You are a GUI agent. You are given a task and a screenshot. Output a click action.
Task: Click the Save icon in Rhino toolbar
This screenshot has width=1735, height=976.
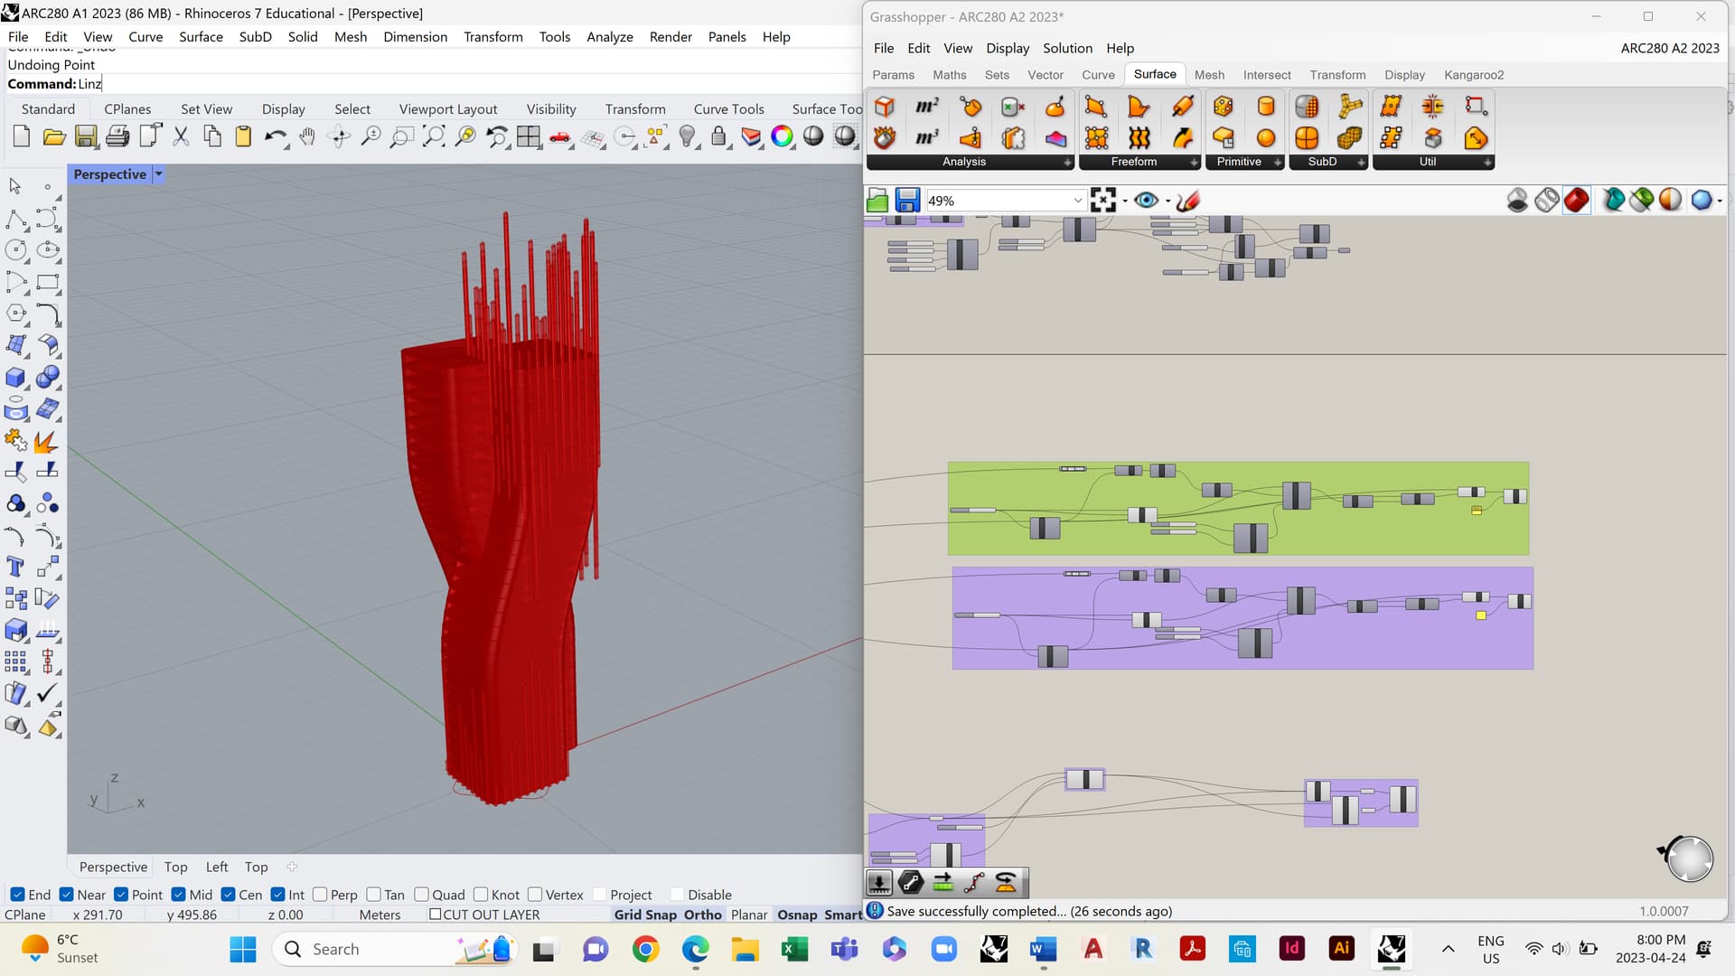(x=86, y=136)
